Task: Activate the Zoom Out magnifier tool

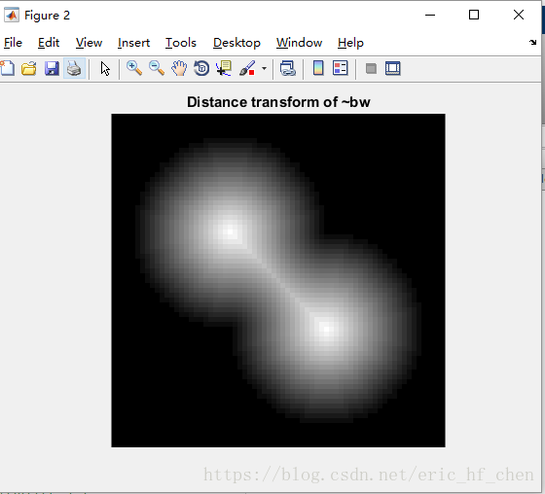Action: [157, 68]
